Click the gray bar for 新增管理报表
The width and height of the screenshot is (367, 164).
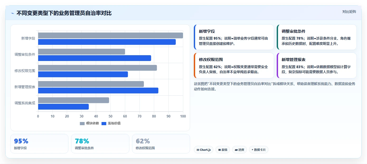click(x=91, y=84)
